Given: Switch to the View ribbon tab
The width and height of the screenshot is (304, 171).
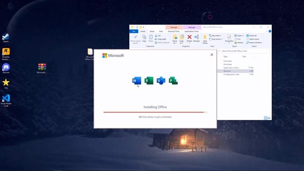Looking at the screenshot, I should point(161,31).
